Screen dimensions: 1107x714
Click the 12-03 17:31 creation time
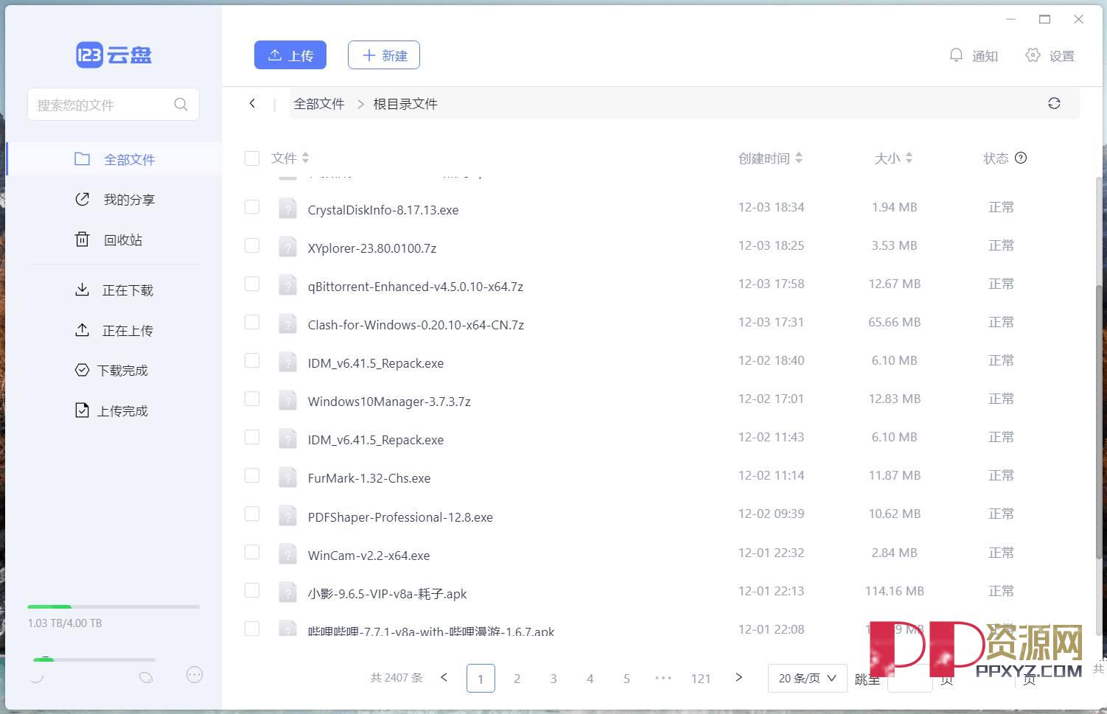click(771, 322)
